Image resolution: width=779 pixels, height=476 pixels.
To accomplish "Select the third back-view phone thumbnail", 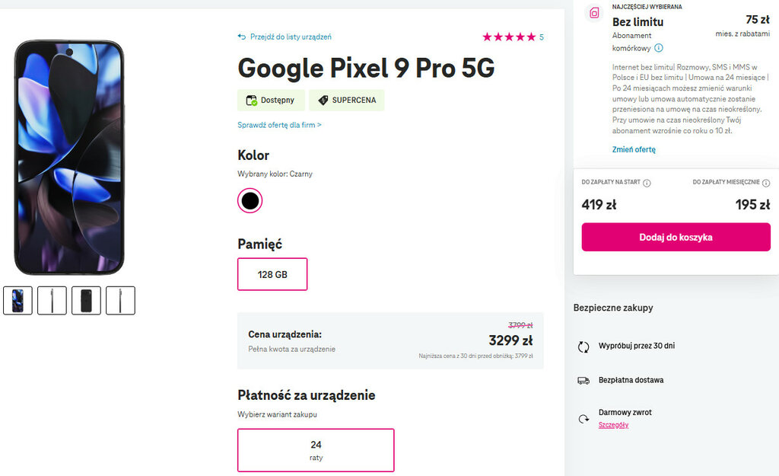I will 86,300.
